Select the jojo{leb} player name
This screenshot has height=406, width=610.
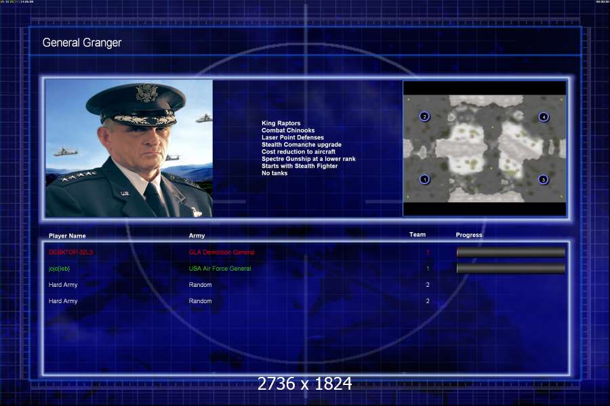click(x=59, y=269)
